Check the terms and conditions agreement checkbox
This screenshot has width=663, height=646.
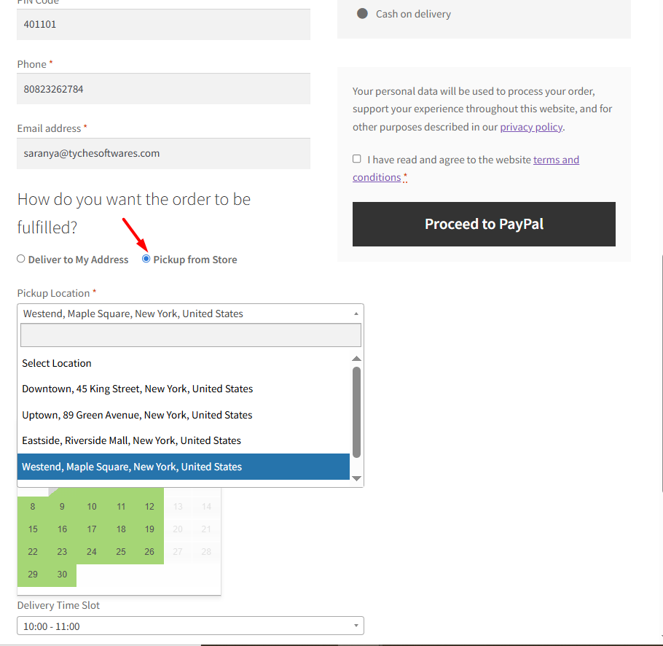point(356,158)
